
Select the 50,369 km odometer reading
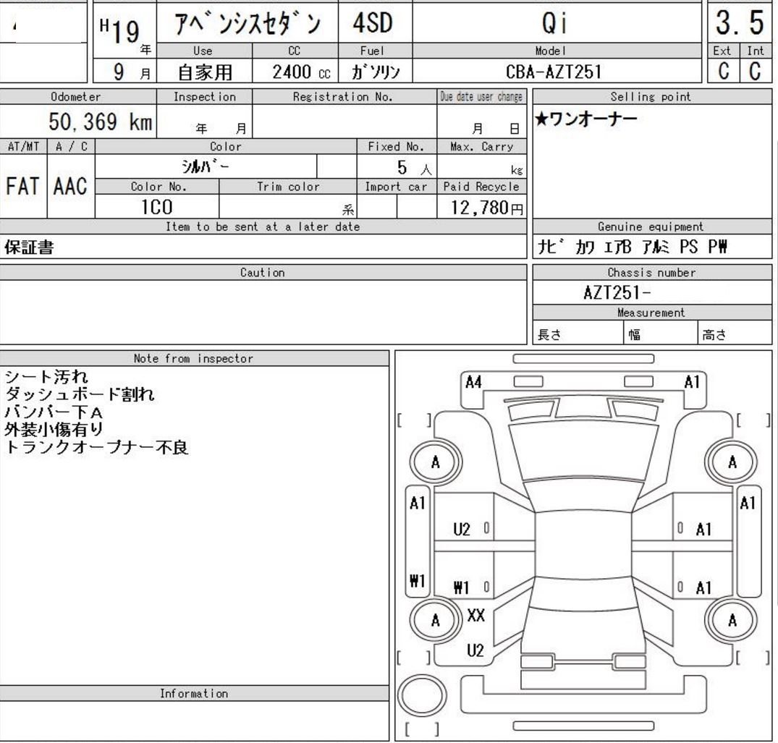100,122
